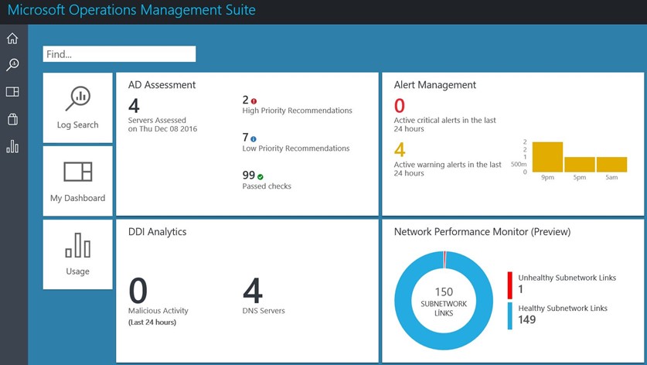
Task: Click '150 SUBNETWORK LINKS' donut center text
Action: (x=444, y=302)
